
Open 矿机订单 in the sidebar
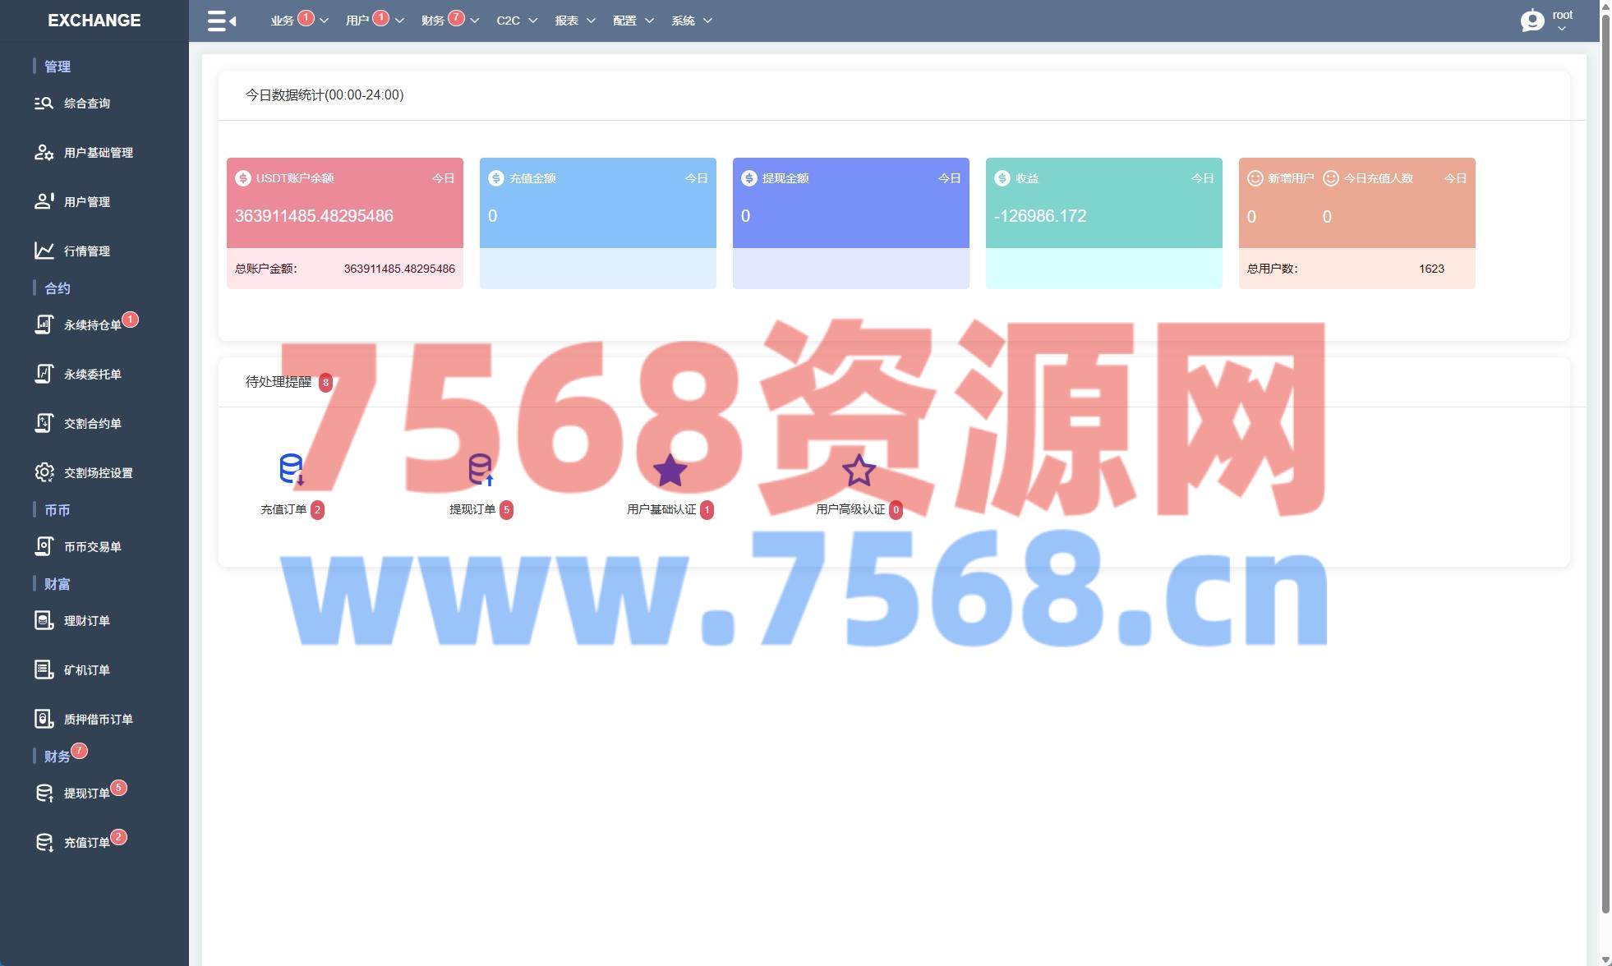click(86, 670)
